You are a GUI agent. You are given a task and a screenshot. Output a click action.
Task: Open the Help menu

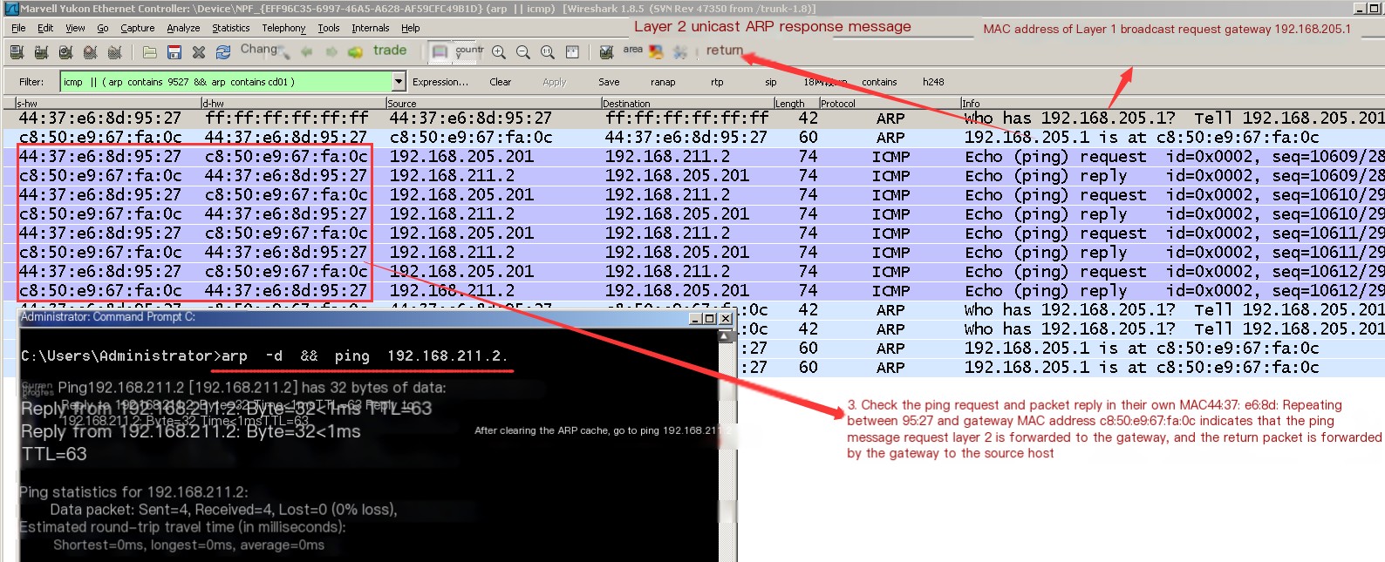411,28
